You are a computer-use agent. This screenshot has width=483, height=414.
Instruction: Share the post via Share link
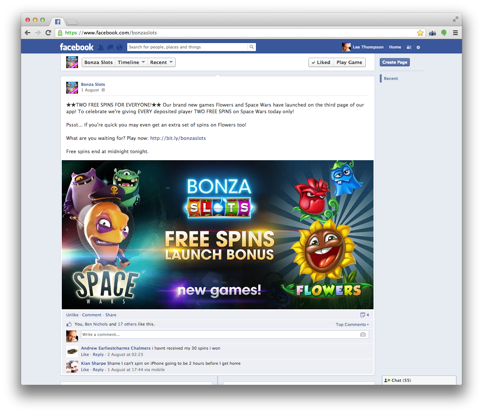click(x=111, y=315)
